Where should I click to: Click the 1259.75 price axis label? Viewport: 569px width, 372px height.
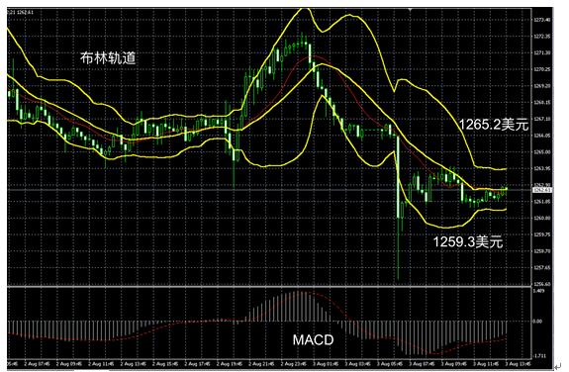point(541,234)
